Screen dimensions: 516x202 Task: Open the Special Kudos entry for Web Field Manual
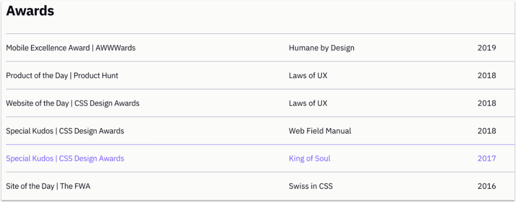pyautogui.click(x=65, y=131)
